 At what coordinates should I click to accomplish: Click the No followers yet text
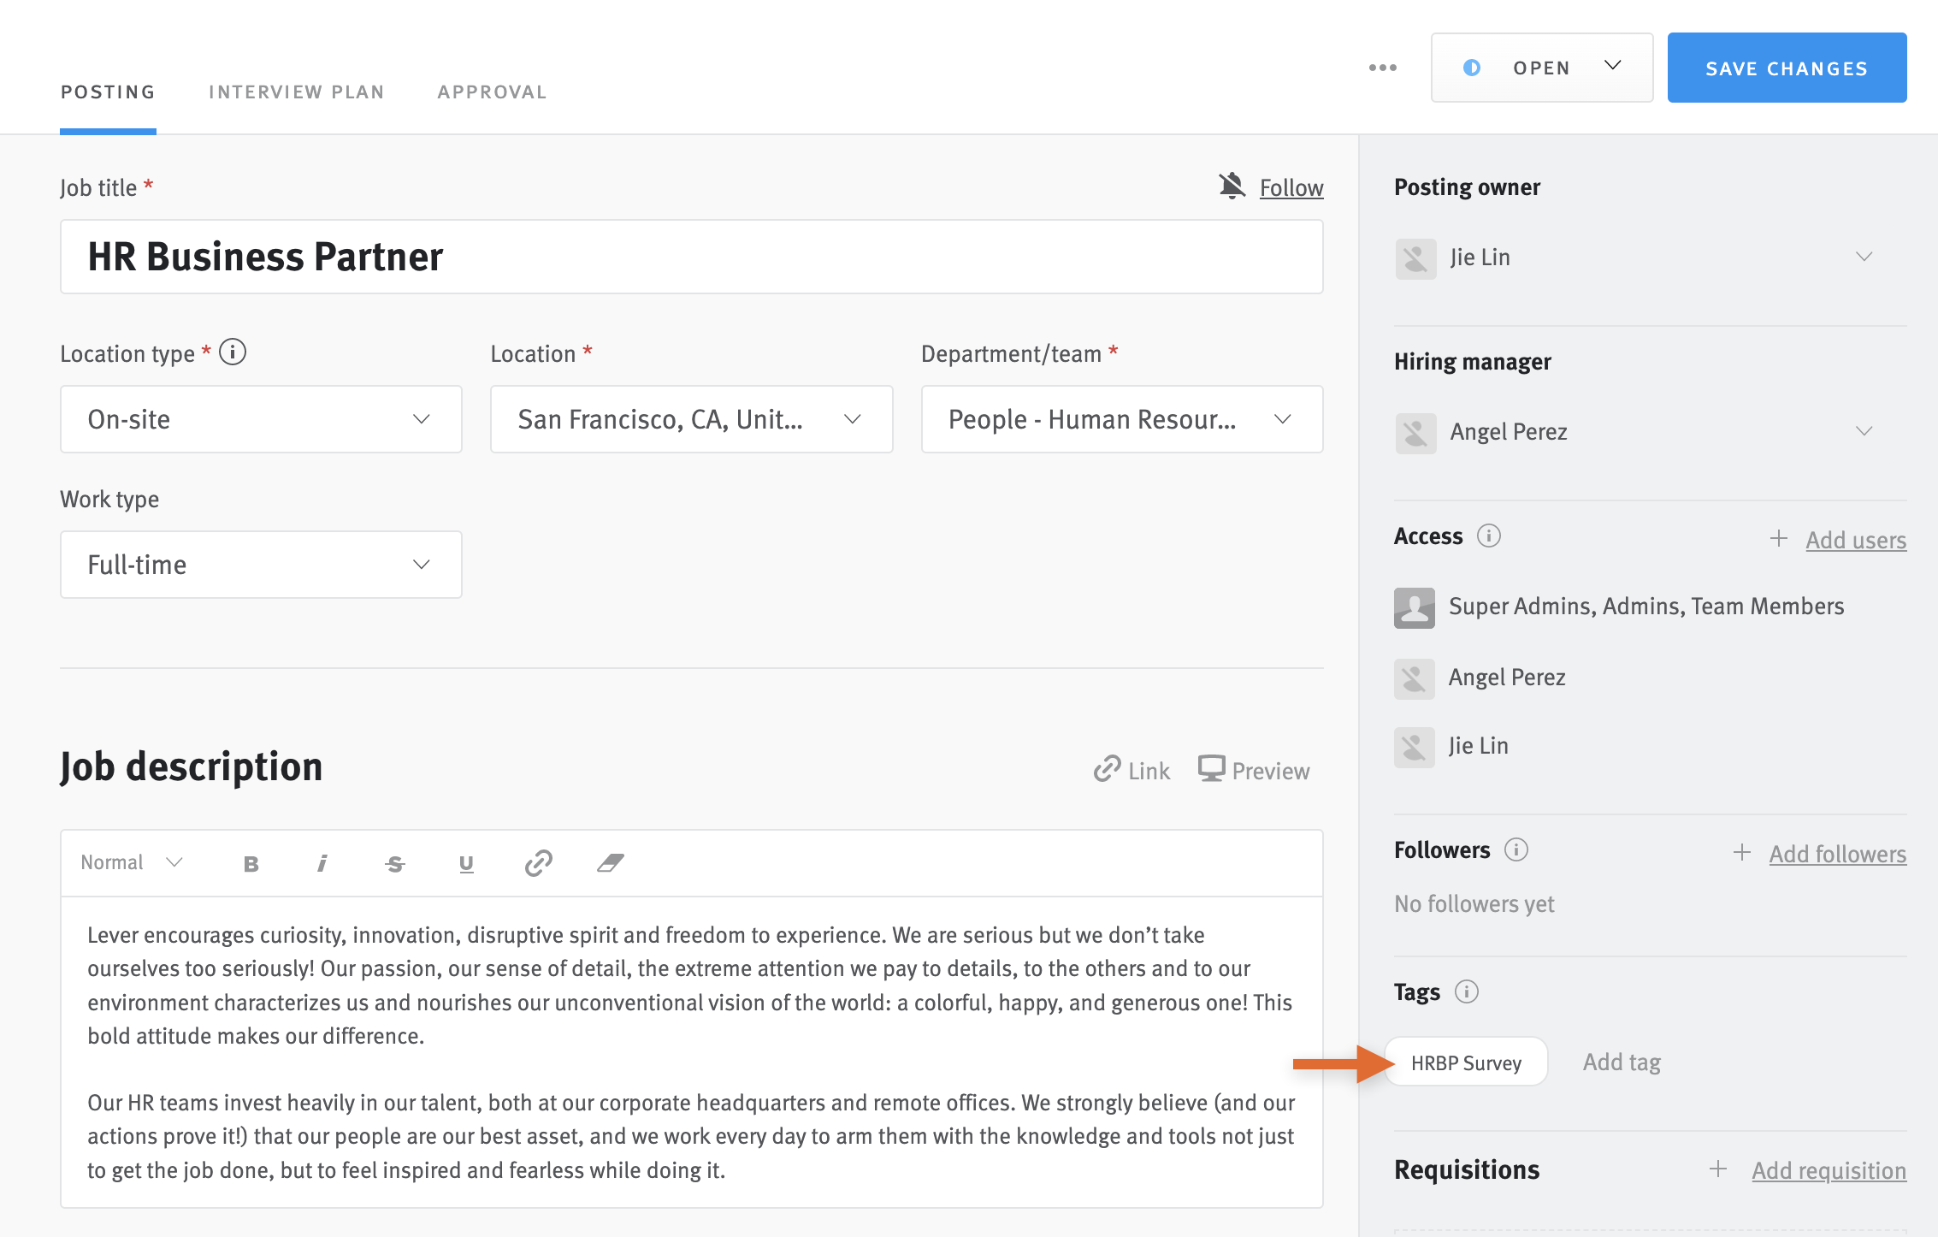pos(1474,903)
